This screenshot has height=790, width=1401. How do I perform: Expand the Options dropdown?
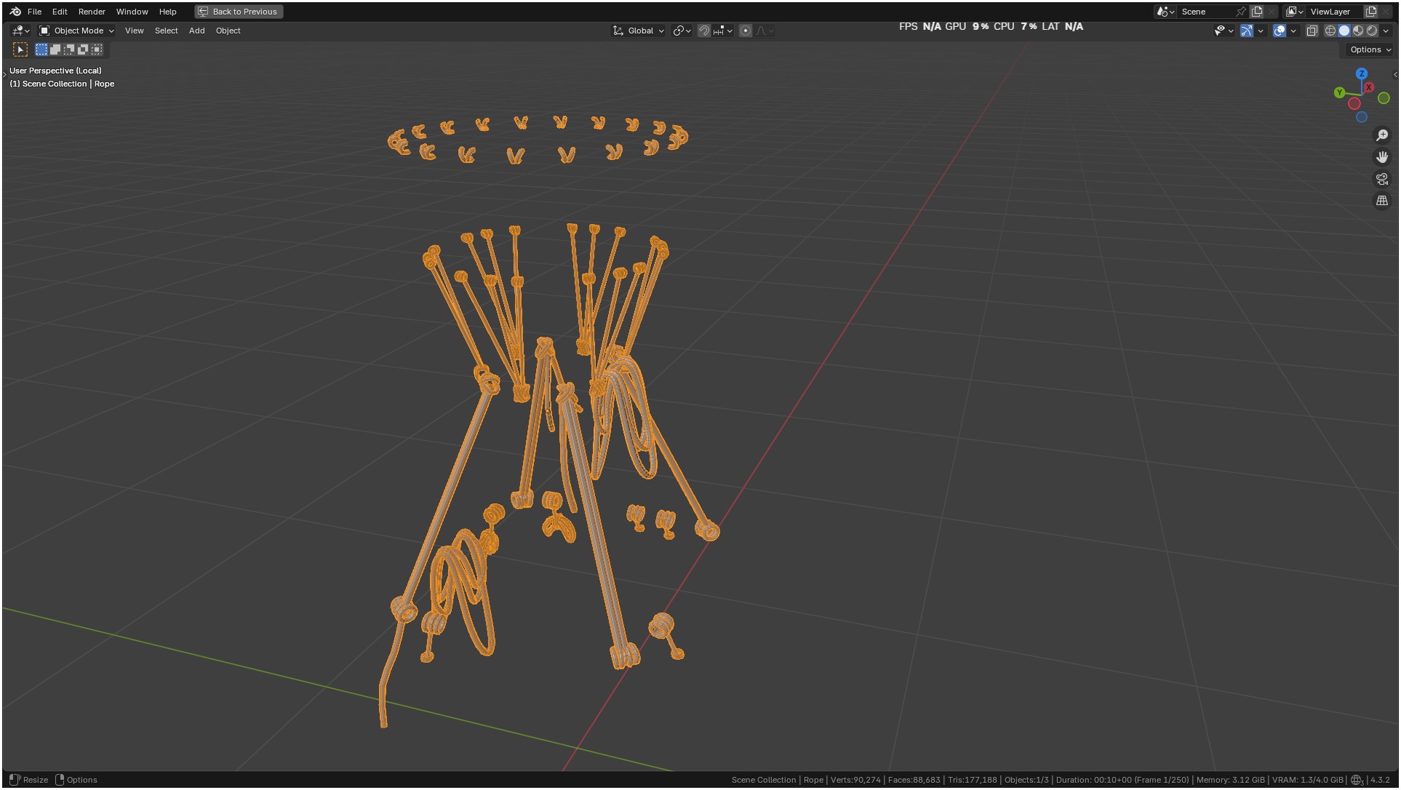tap(1370, 49)
